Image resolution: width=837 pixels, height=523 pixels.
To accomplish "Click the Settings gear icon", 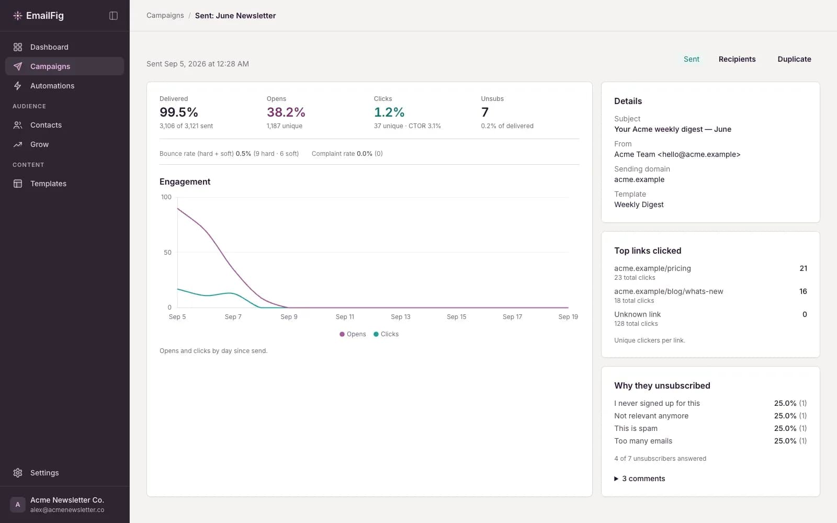I will (18, 473).
